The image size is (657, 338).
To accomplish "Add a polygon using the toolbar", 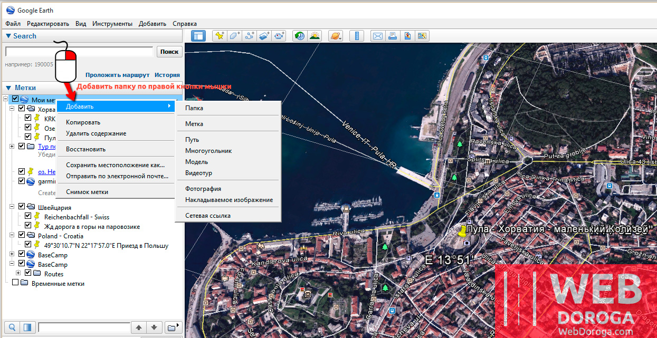I will pos(235,36).
